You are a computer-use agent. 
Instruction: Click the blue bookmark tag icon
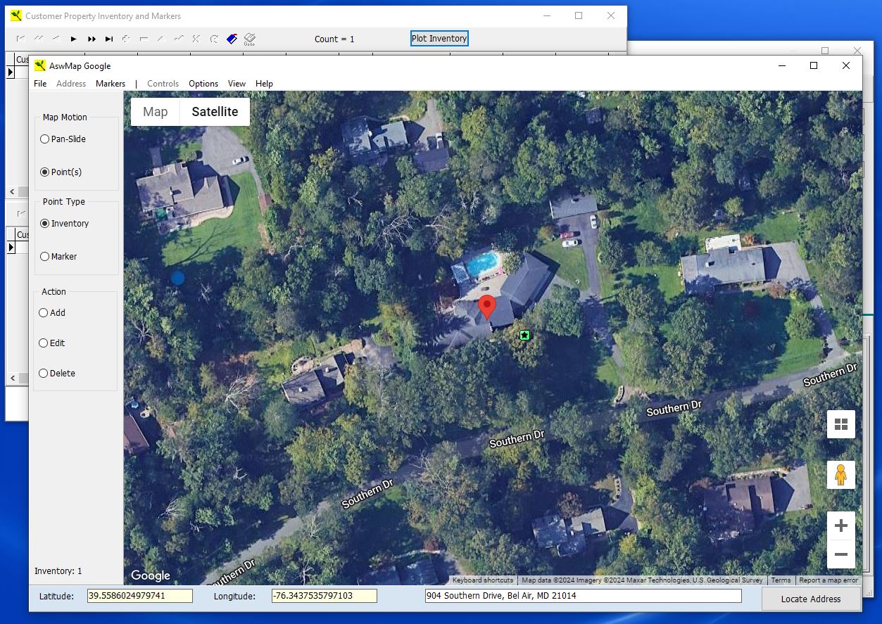[232, 39]
